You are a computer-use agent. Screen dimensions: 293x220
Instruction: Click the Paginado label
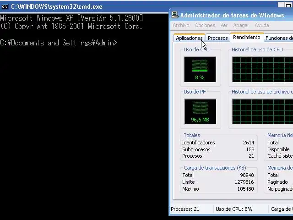(x=277, y=182)
